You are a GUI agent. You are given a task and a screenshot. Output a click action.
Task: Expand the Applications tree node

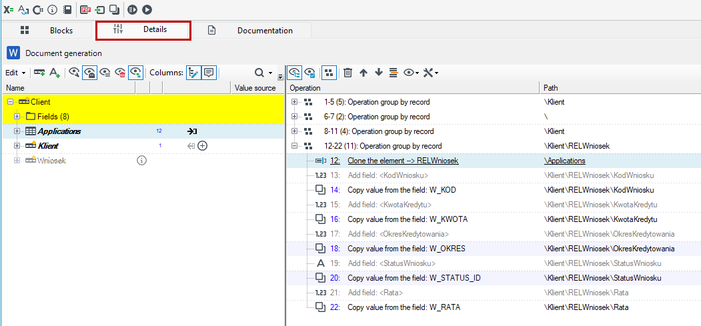point(17,131)
